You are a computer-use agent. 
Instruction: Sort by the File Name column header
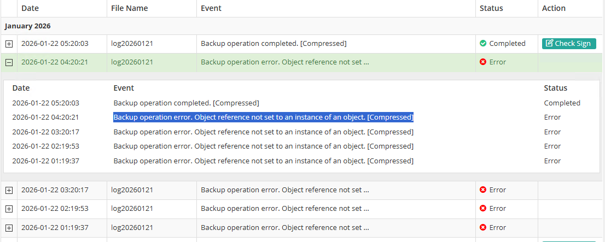coord(129,8)
